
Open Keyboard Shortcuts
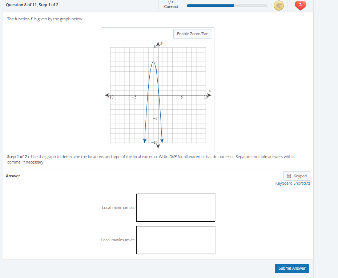click(293, 183)
